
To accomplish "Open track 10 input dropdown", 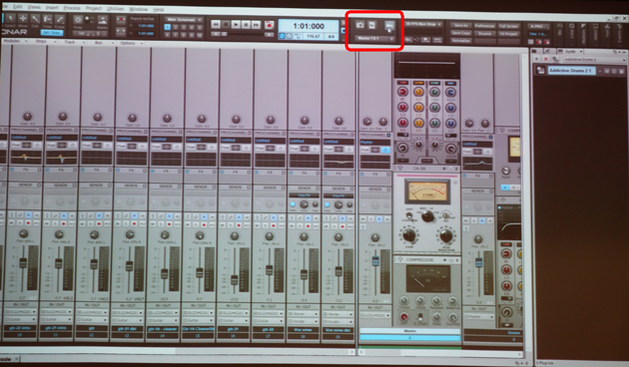I will coord(21,311).
